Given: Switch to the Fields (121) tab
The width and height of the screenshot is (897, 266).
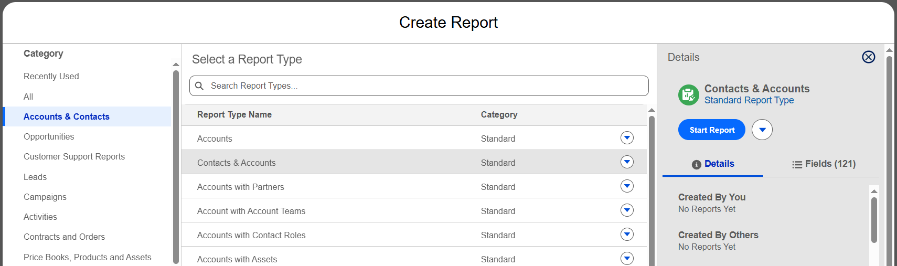Looking at the screenshot, I should 824,164.
